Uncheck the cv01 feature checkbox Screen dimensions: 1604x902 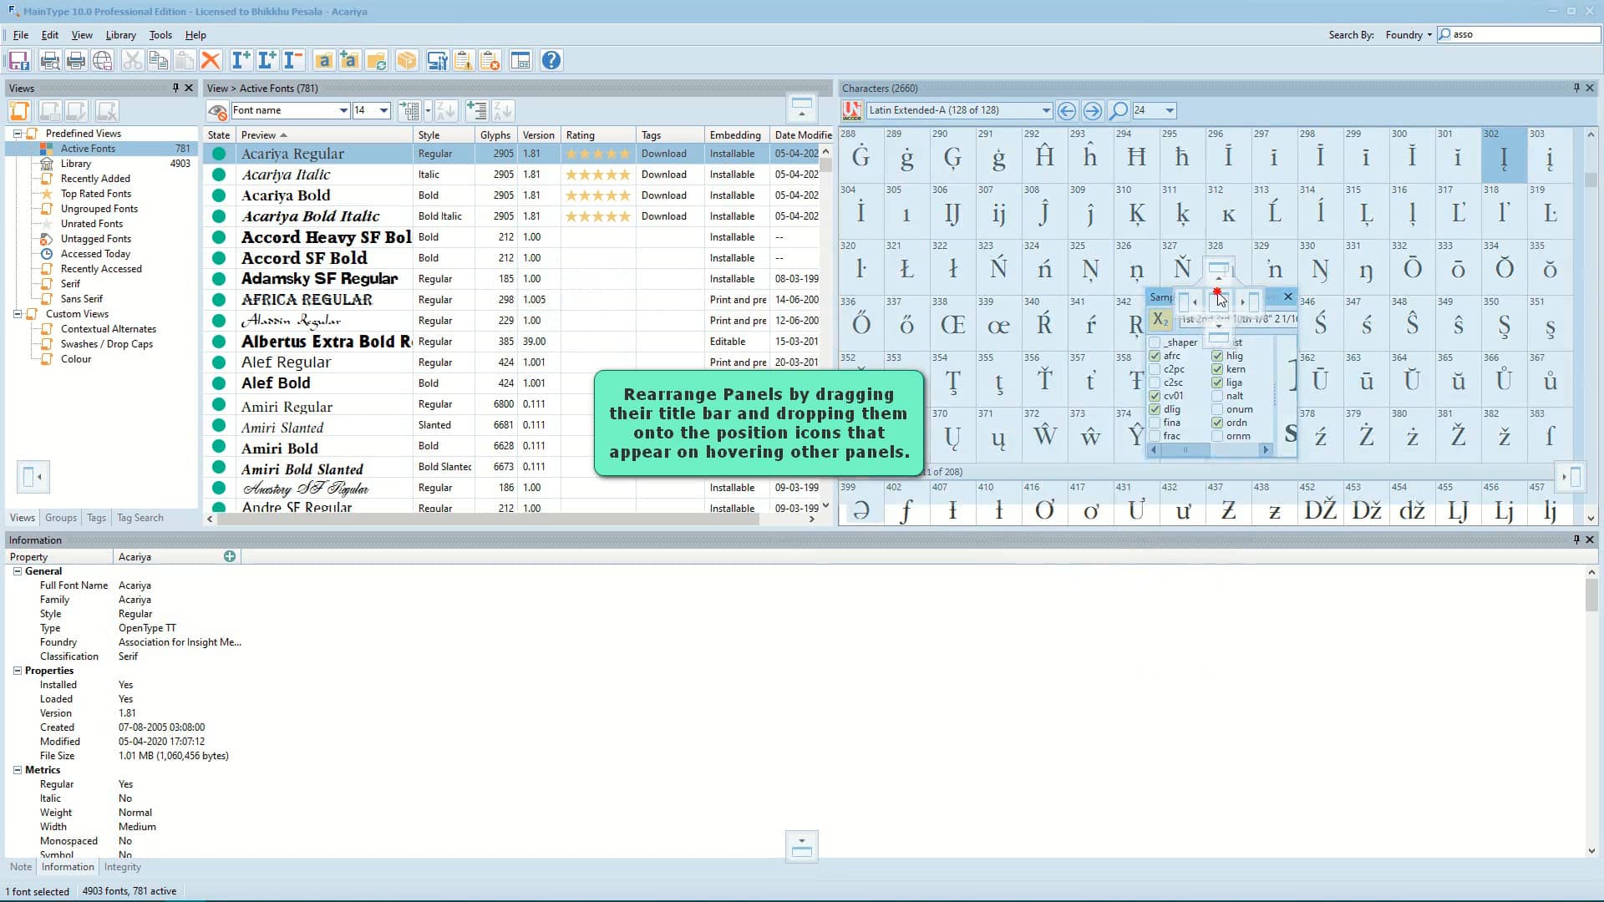coord(1155,396)
